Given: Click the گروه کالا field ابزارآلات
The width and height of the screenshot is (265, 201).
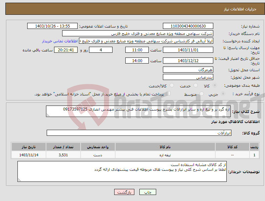Looking at the screenshot, I should click(x=139, y=133).
